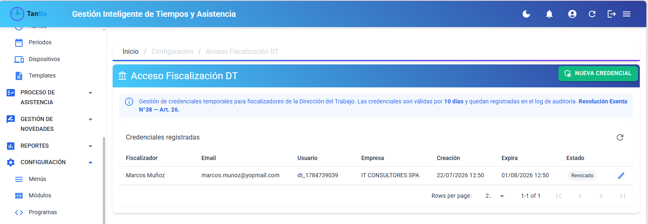Screen dimensions: 648x224
Task: Click header refresh icon
Action: click(x=592, y=14)
